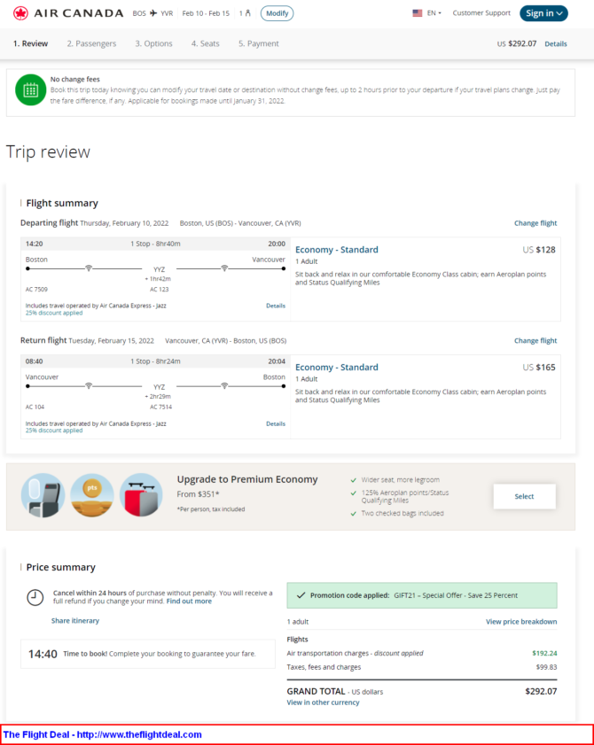Click the Feb 10 - Feb 15 dates in header

(206, 13)
